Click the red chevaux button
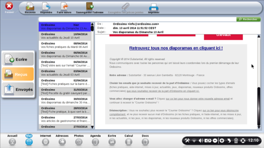 (x=223, y=37)
